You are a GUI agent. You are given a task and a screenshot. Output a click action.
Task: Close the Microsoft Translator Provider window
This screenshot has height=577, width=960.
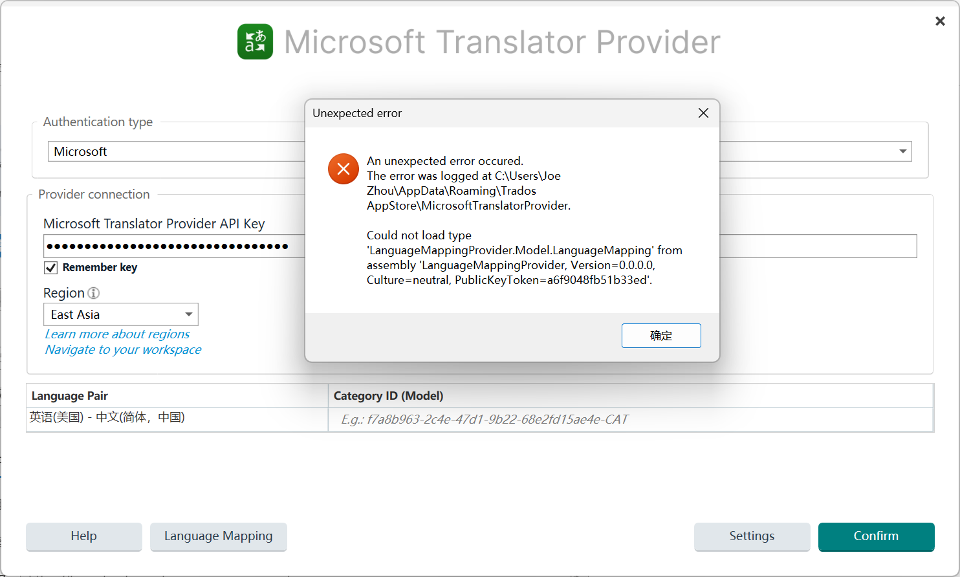[x=940, y=21]
